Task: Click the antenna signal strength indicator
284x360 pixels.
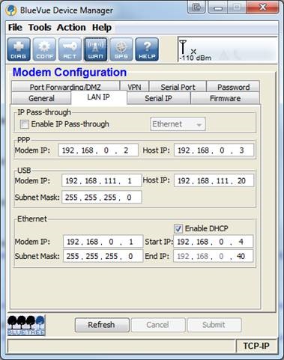Action: [183, 47]
